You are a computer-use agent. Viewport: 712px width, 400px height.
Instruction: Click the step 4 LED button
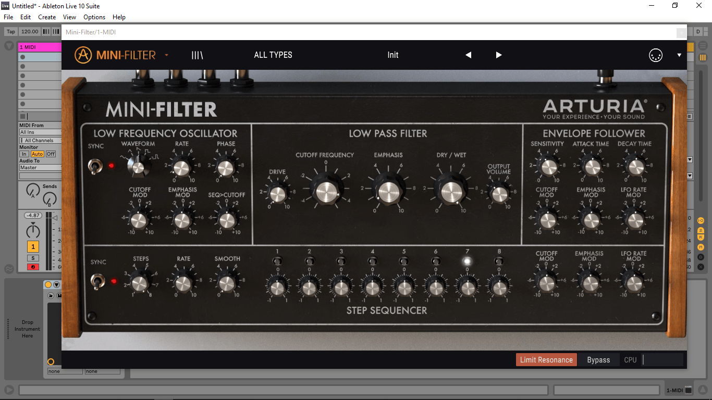pyautogui.click(x=373, y=261)
